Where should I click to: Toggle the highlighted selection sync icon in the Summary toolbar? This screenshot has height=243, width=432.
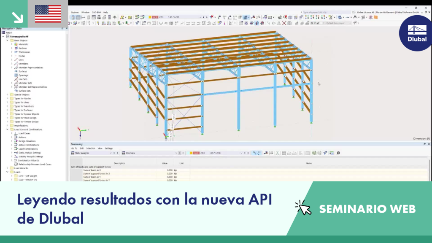coord(254,153)
